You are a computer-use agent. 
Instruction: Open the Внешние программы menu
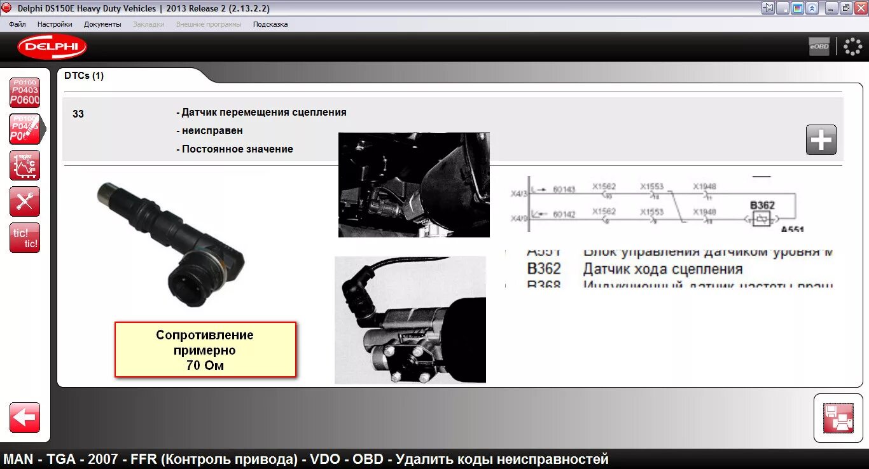pyautogui.click(x=209, y=24)
